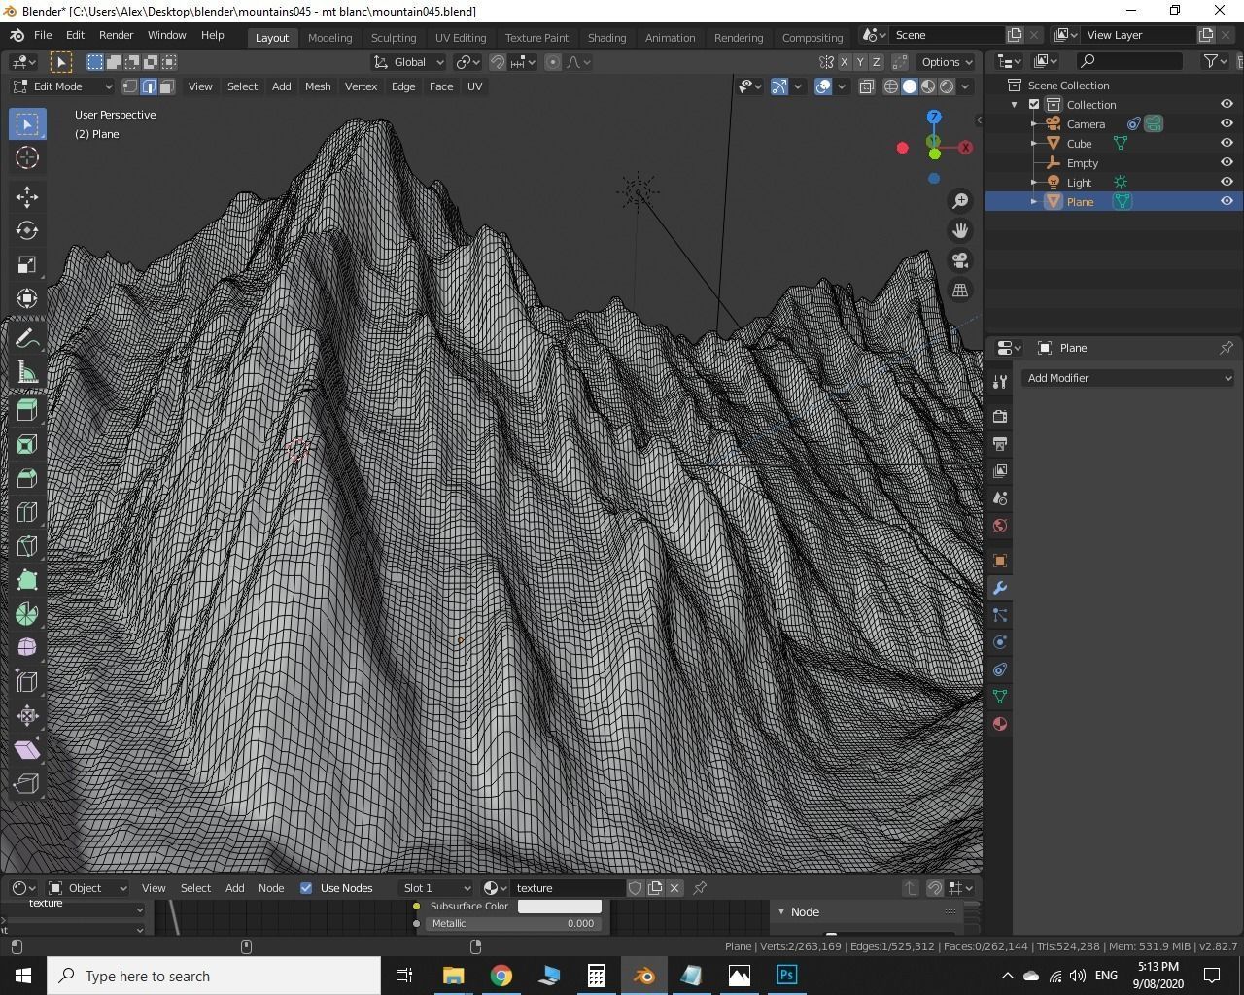
Task: Adjust the Metallic value slider
Action: [x=513, y=924]
